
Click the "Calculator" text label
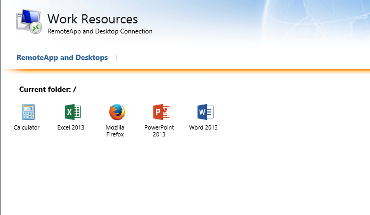pos(27,127)
